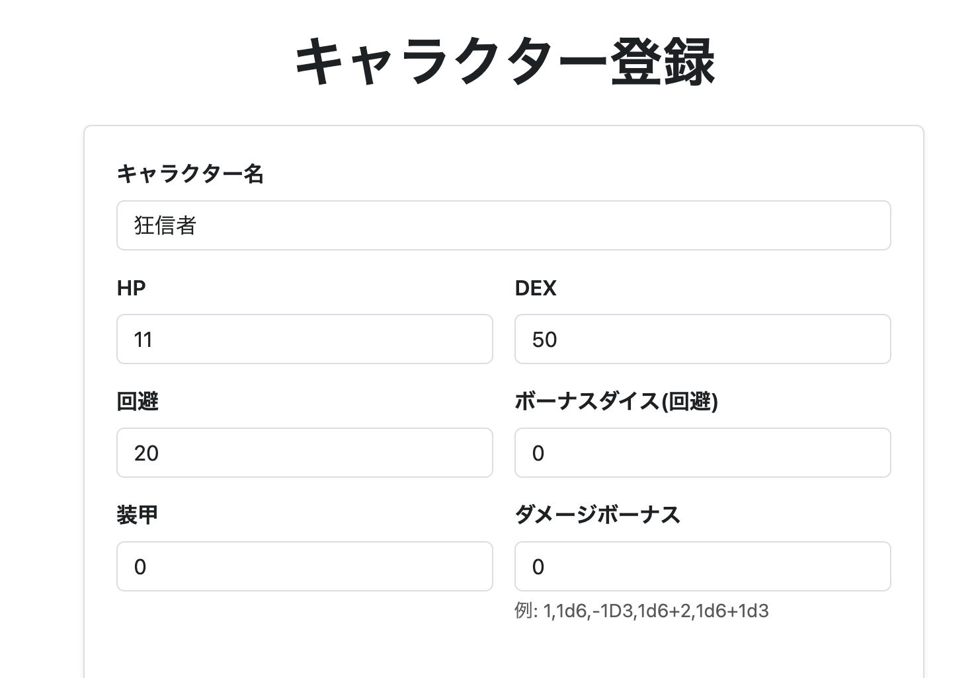Click the 装甲 label text
The image size is (976, 678).
137,515
